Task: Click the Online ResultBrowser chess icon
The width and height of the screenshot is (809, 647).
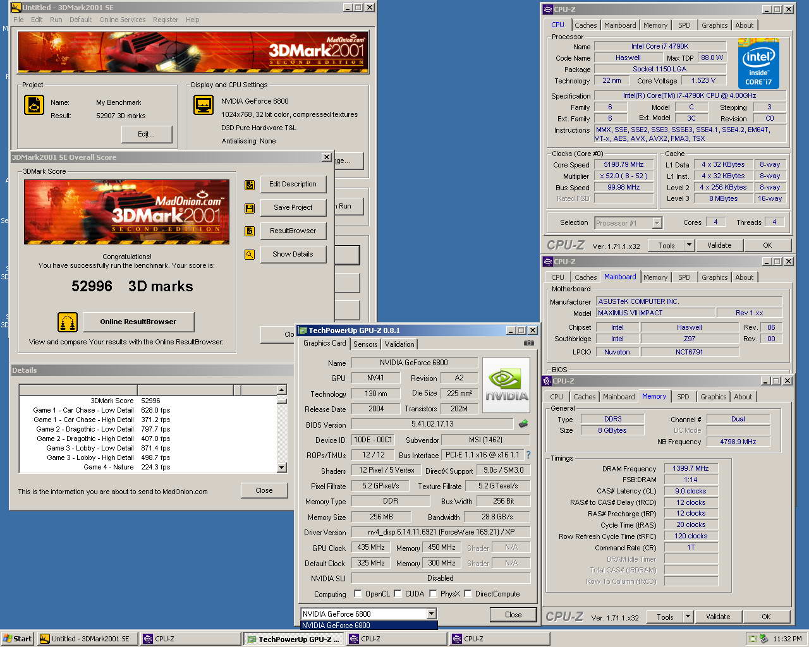Action: point(68,322)
